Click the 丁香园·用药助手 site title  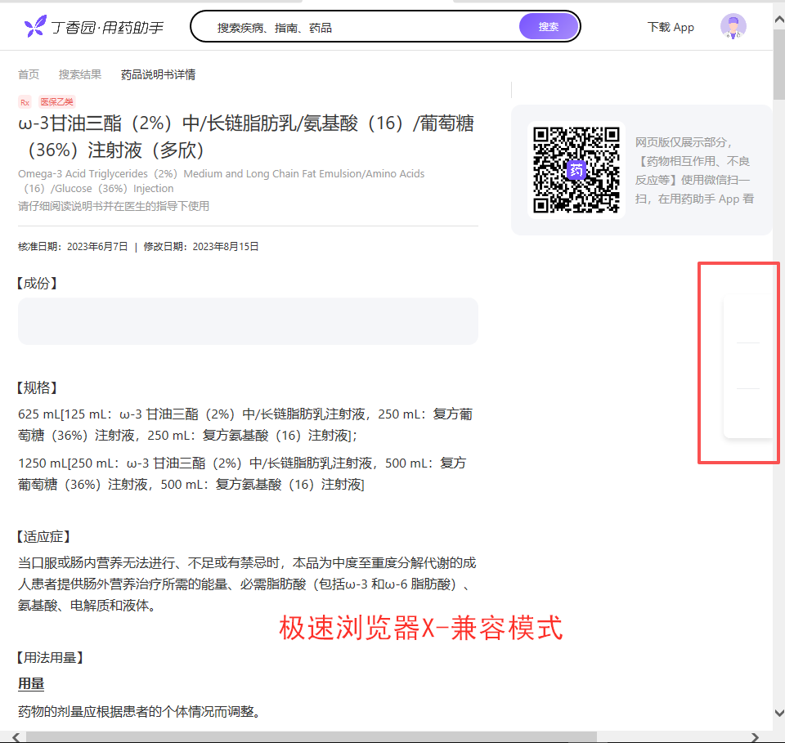pos(106,28)
